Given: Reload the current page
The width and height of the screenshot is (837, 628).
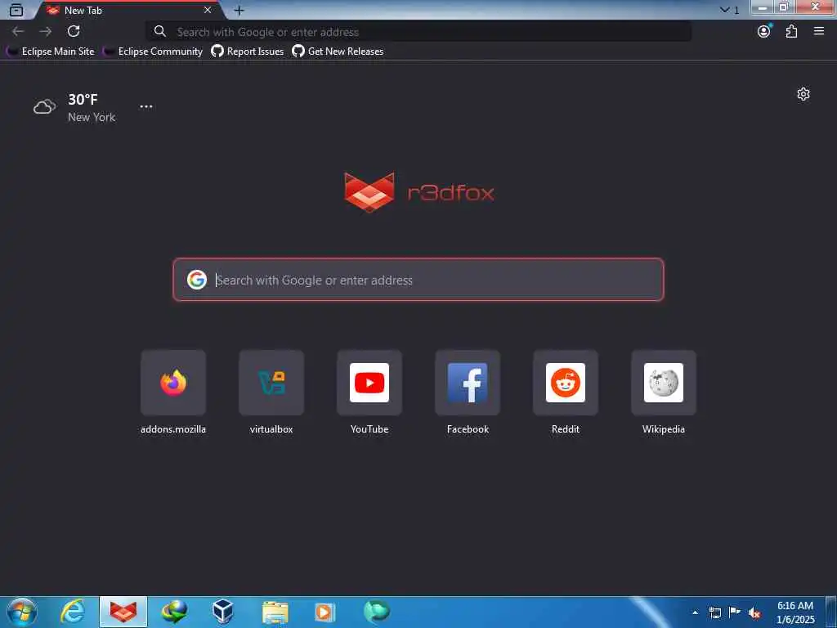Looking at the screenshot, I should [x=74, y=32].
